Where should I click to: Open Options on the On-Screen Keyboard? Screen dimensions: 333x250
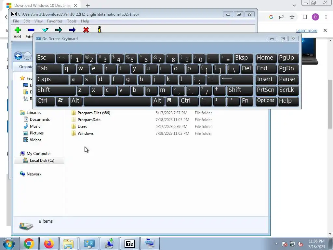pos(266,102)
